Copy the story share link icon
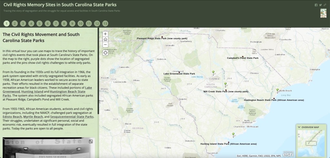 [325, 5]
